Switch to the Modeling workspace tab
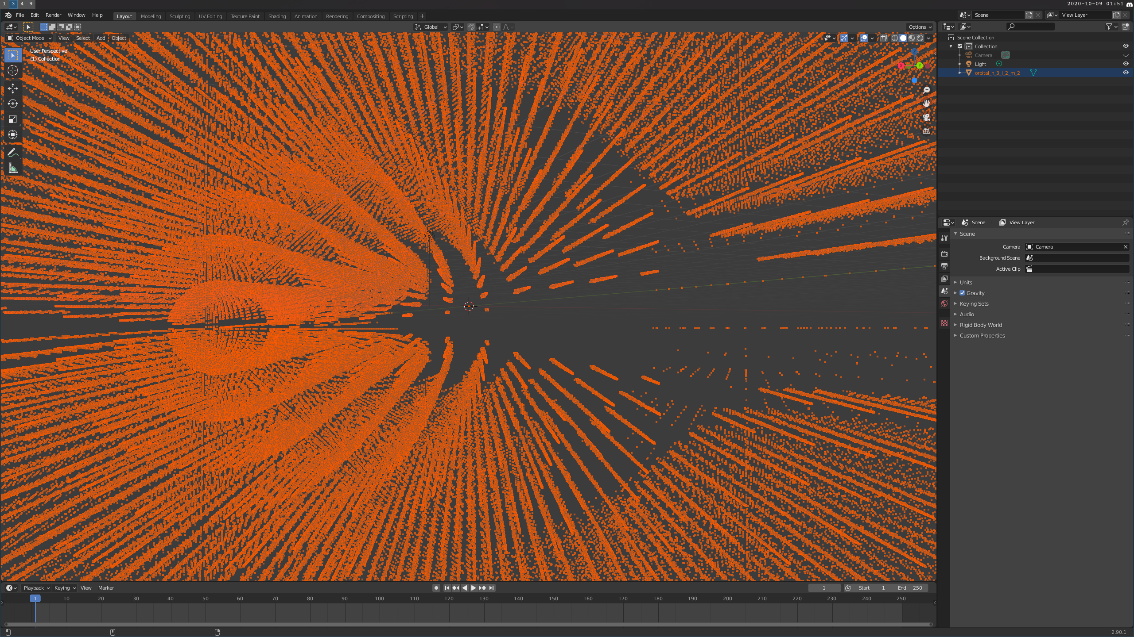This screenshot has width=1134, height=637. pyautogui.click(x=151, y=16)
